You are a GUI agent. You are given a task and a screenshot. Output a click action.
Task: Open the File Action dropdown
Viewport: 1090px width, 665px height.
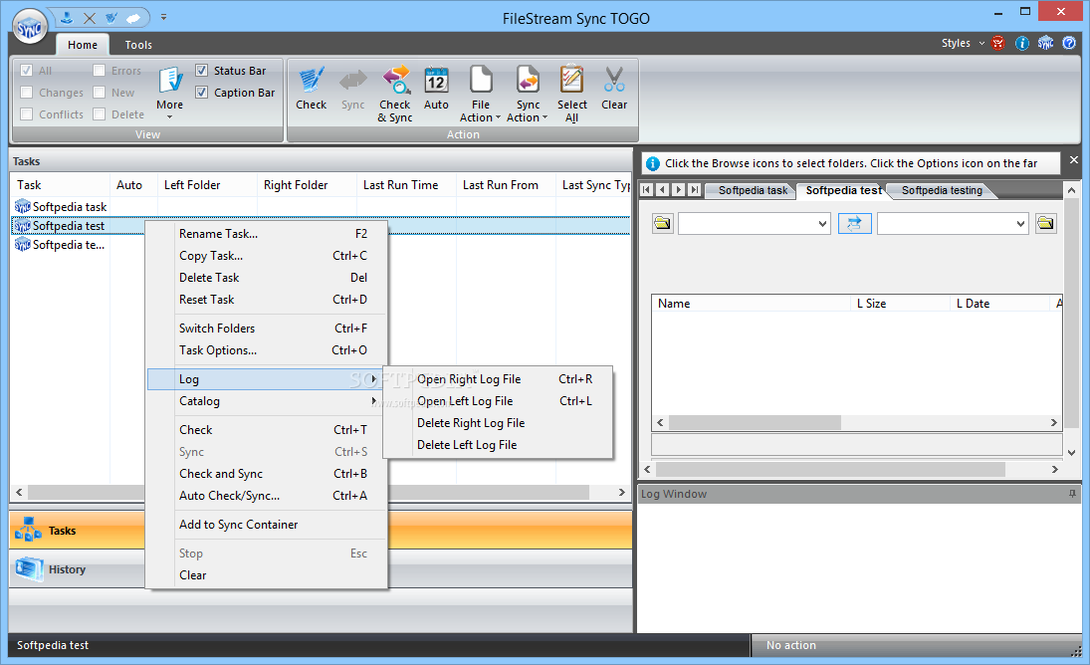click(481, 94)
